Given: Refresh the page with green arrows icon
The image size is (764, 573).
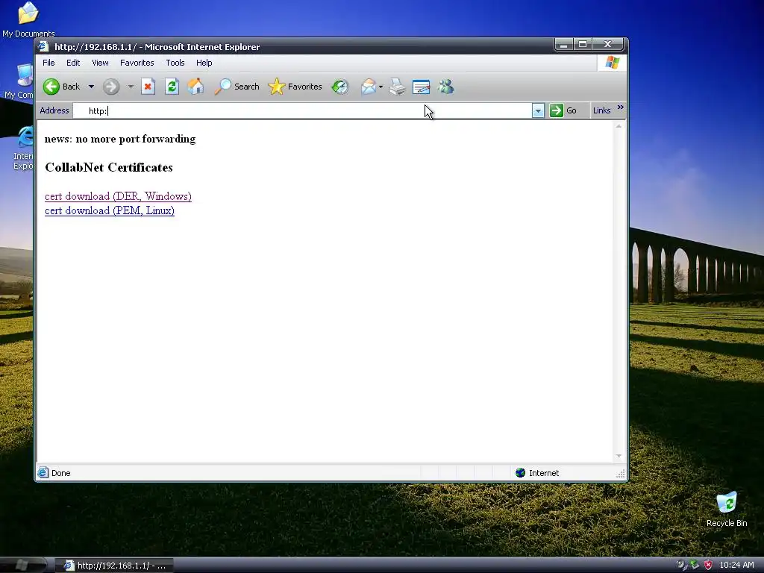Looking at the screenshot, I should coord(172,87).
